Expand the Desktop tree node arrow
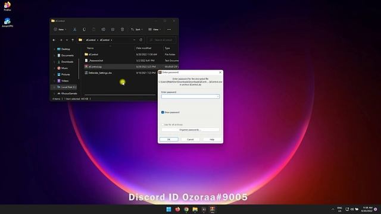Viewport: 381px width, 214px height. [54, 49]
